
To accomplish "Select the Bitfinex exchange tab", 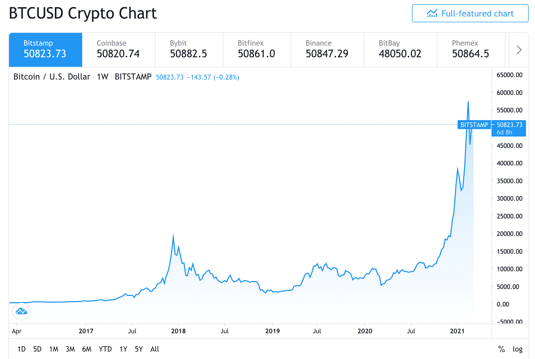I will 257,50.
